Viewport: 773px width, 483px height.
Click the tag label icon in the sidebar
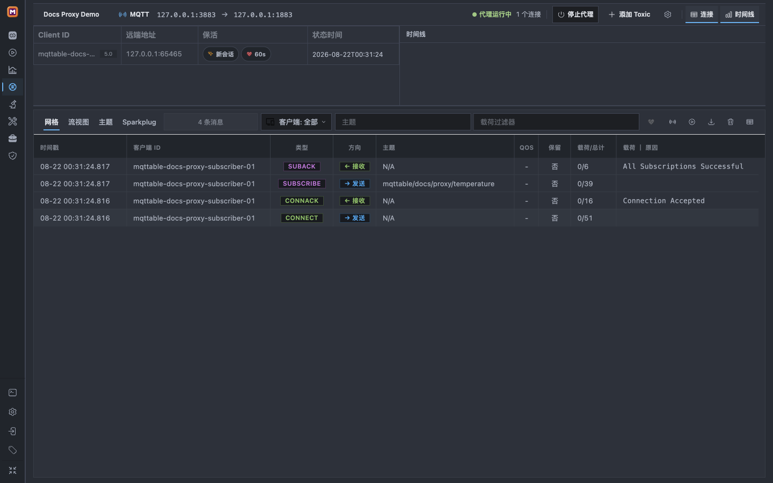pyautogui.click(x=12, y=450)
